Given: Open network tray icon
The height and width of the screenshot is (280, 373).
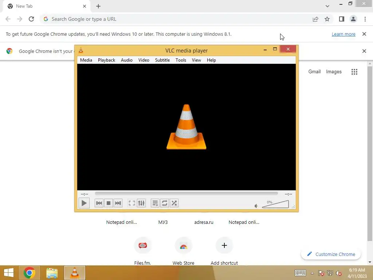Looking at the screenshot, I should (330, 273).
